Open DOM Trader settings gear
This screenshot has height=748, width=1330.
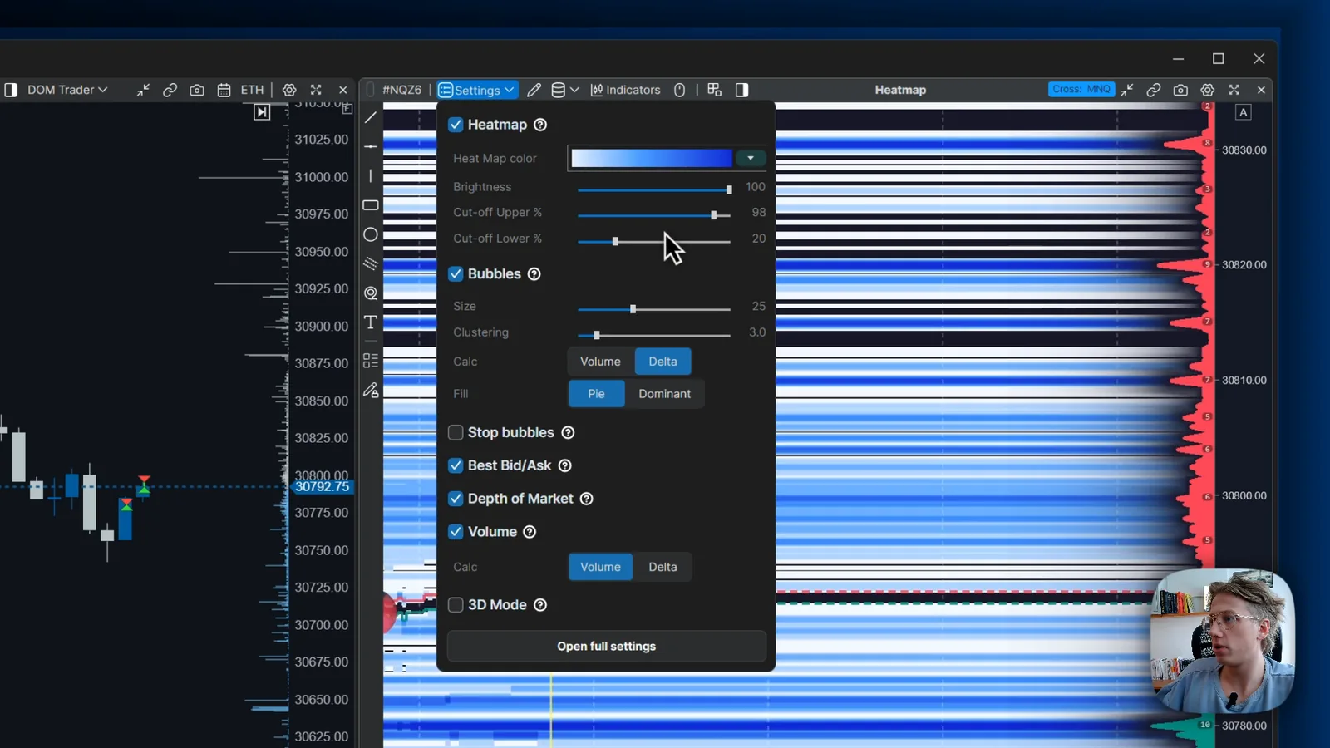click(289, 90)
